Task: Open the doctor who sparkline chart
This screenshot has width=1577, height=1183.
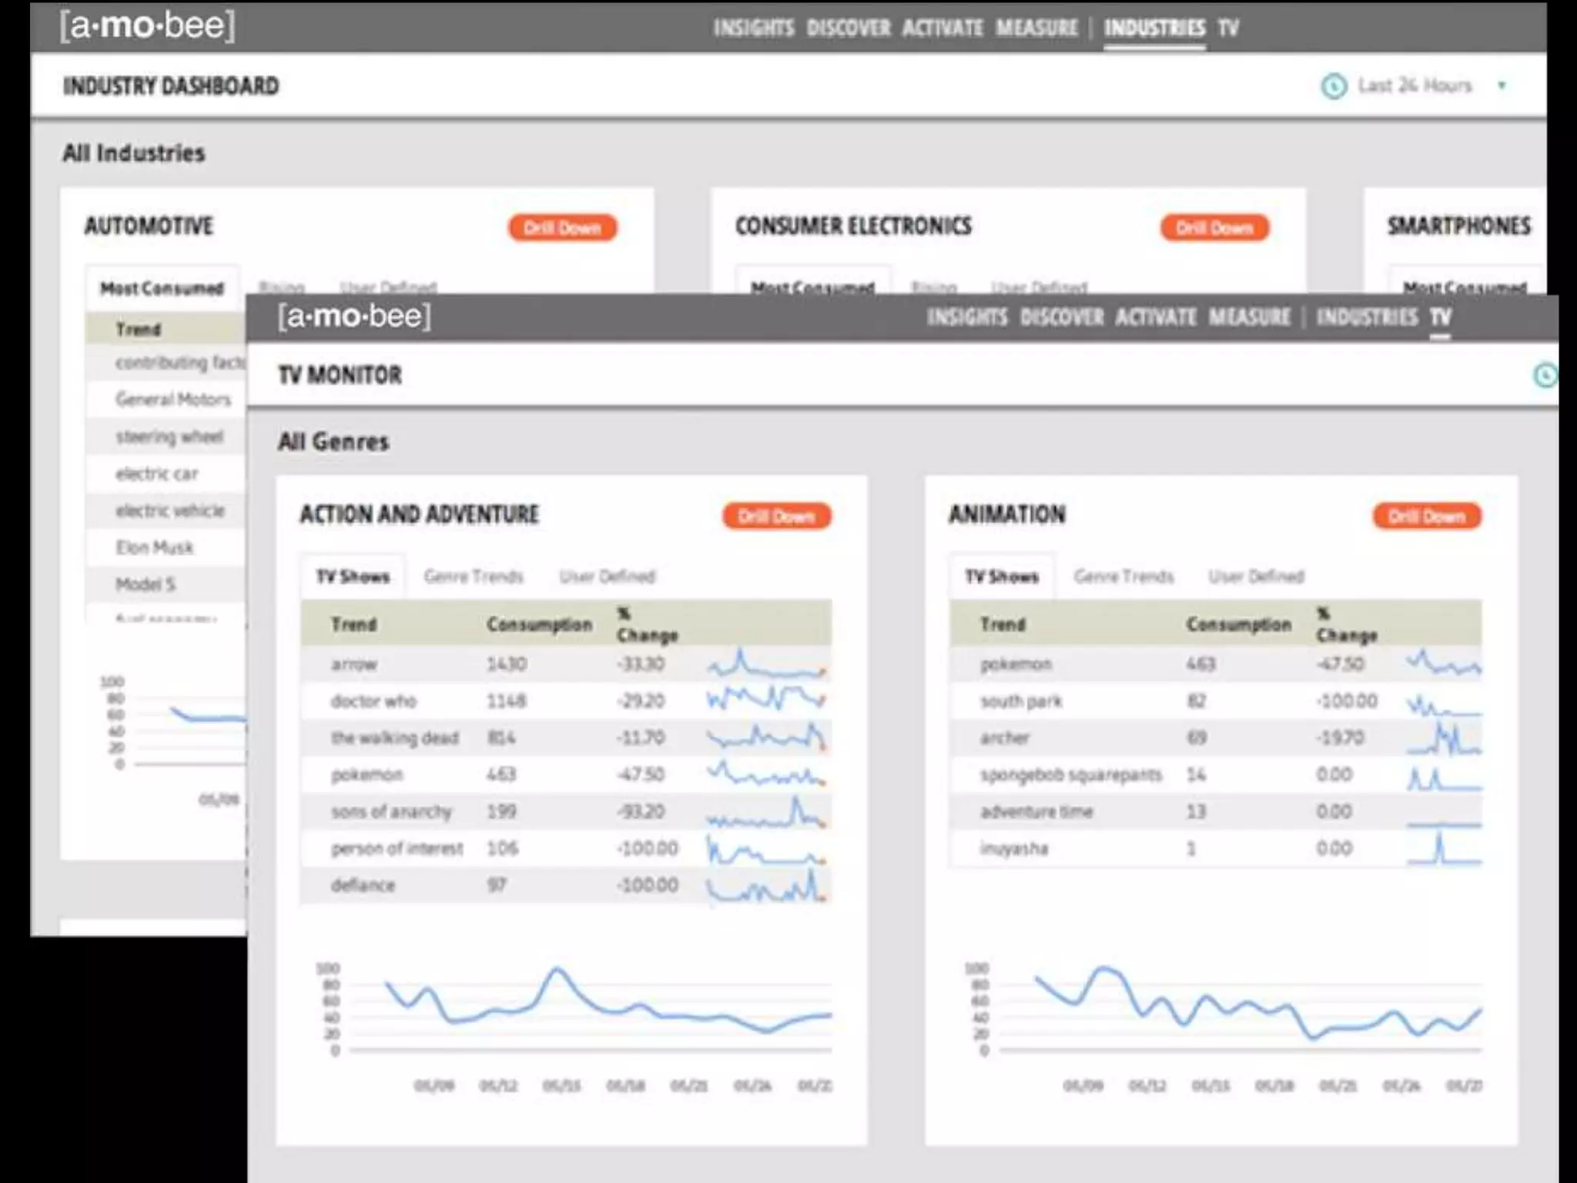Action: (766, 699)
